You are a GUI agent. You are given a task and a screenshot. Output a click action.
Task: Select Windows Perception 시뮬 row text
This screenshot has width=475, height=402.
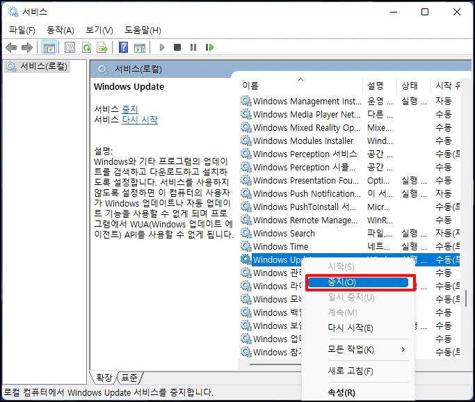[x=304, y=167]
